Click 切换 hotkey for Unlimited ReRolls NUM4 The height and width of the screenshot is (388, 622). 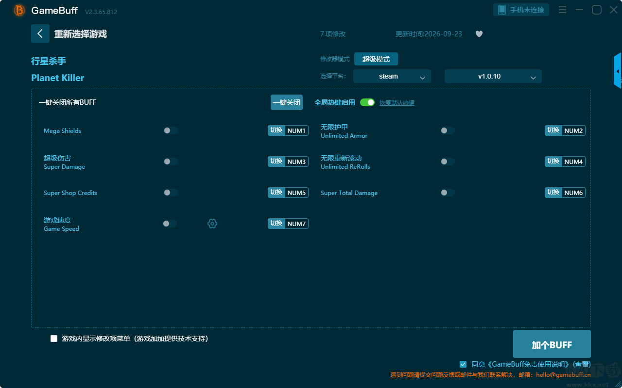click(x=553, y=162)
